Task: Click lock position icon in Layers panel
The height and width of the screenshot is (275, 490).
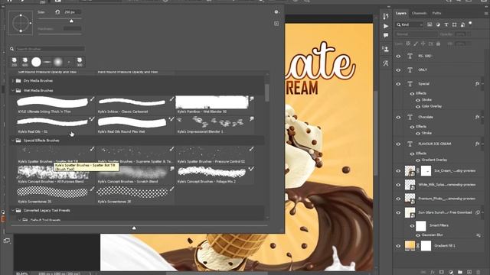Action: coord(423,44)
